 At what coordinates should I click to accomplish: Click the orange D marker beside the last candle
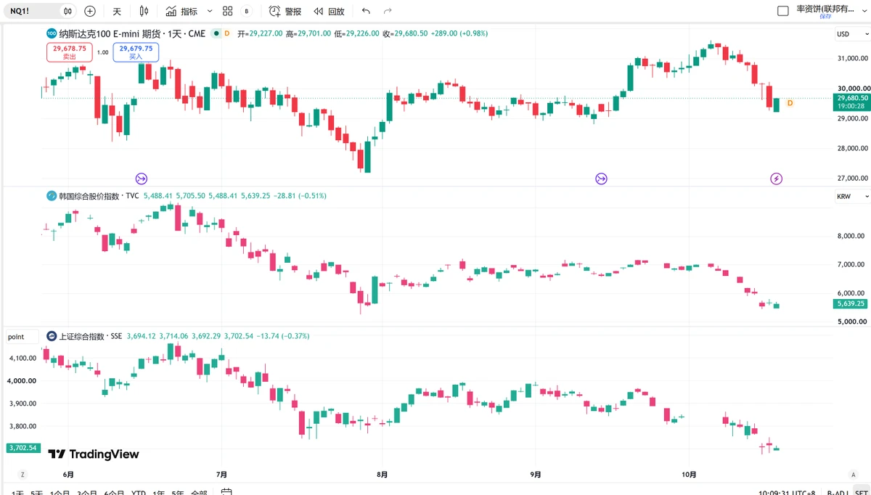tap(790, 104)
